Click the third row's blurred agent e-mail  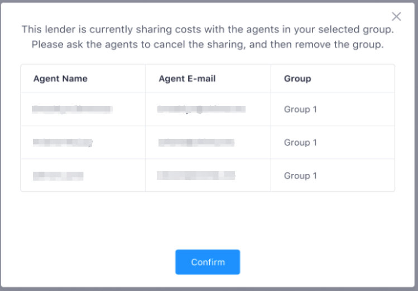point(196,176)
